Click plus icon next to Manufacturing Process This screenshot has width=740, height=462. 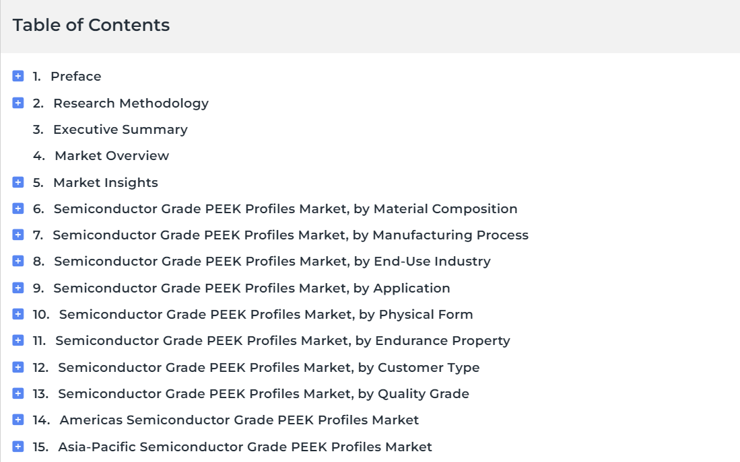pyautogui.click(x=18, y=235)
